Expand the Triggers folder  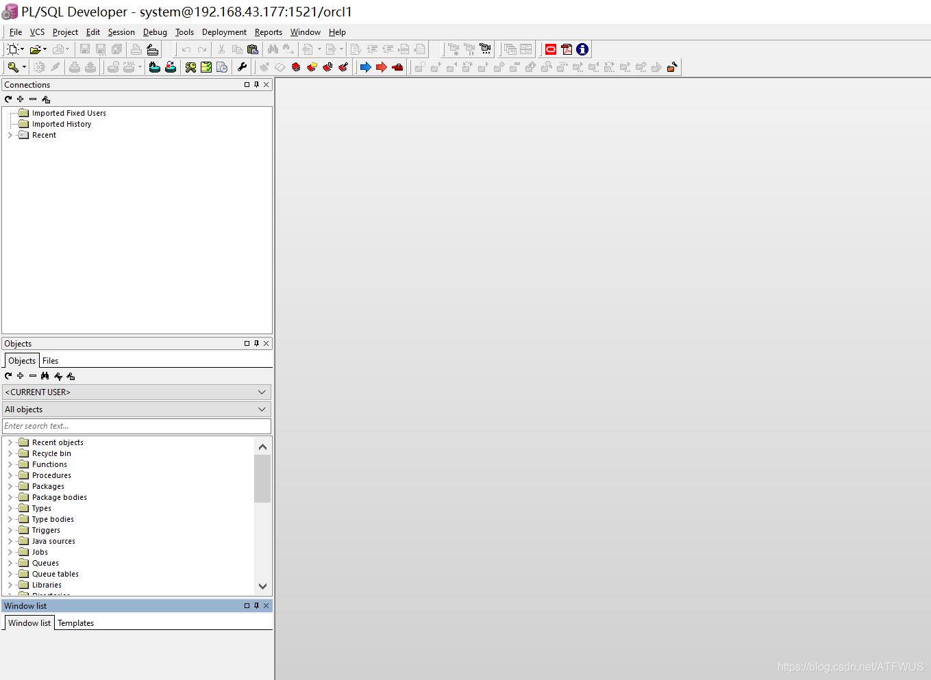(x=10, y=531)
